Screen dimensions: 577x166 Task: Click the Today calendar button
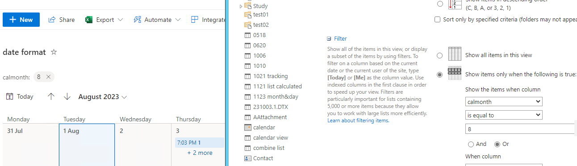(20, 97)
